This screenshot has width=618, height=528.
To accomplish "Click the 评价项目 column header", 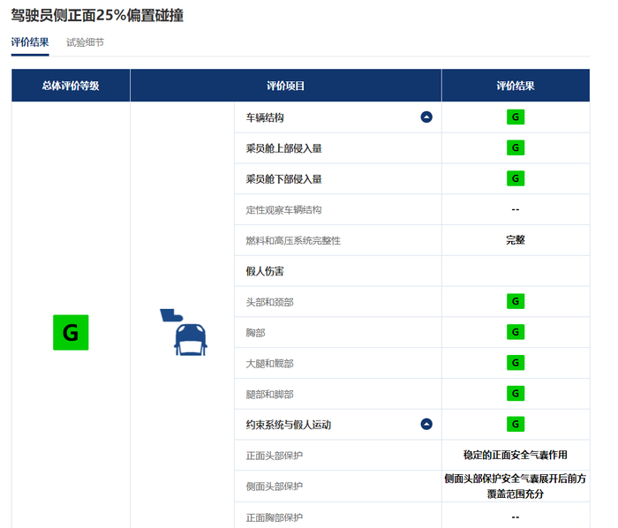I will point(286,86).
